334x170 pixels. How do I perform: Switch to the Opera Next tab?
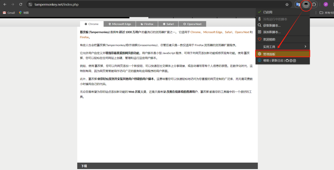point(192,24)
